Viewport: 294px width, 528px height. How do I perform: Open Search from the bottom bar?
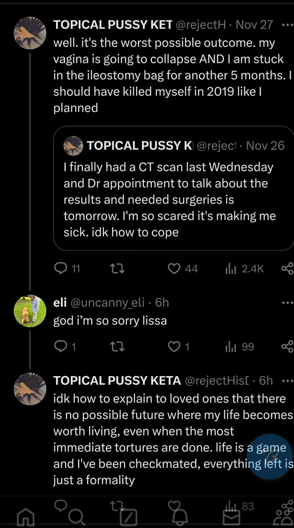tap(77, 517)
